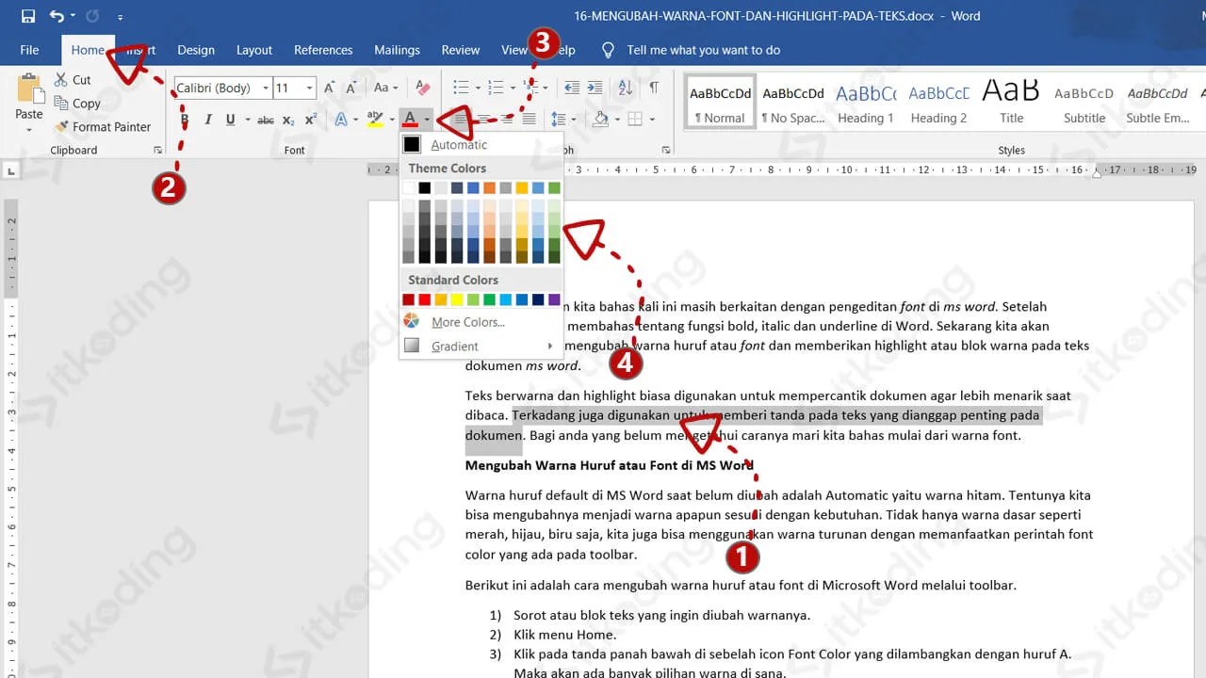Viewport: 1206px width, 678px height.
Task: Switch to the Design tab
Action: point(196,50)
